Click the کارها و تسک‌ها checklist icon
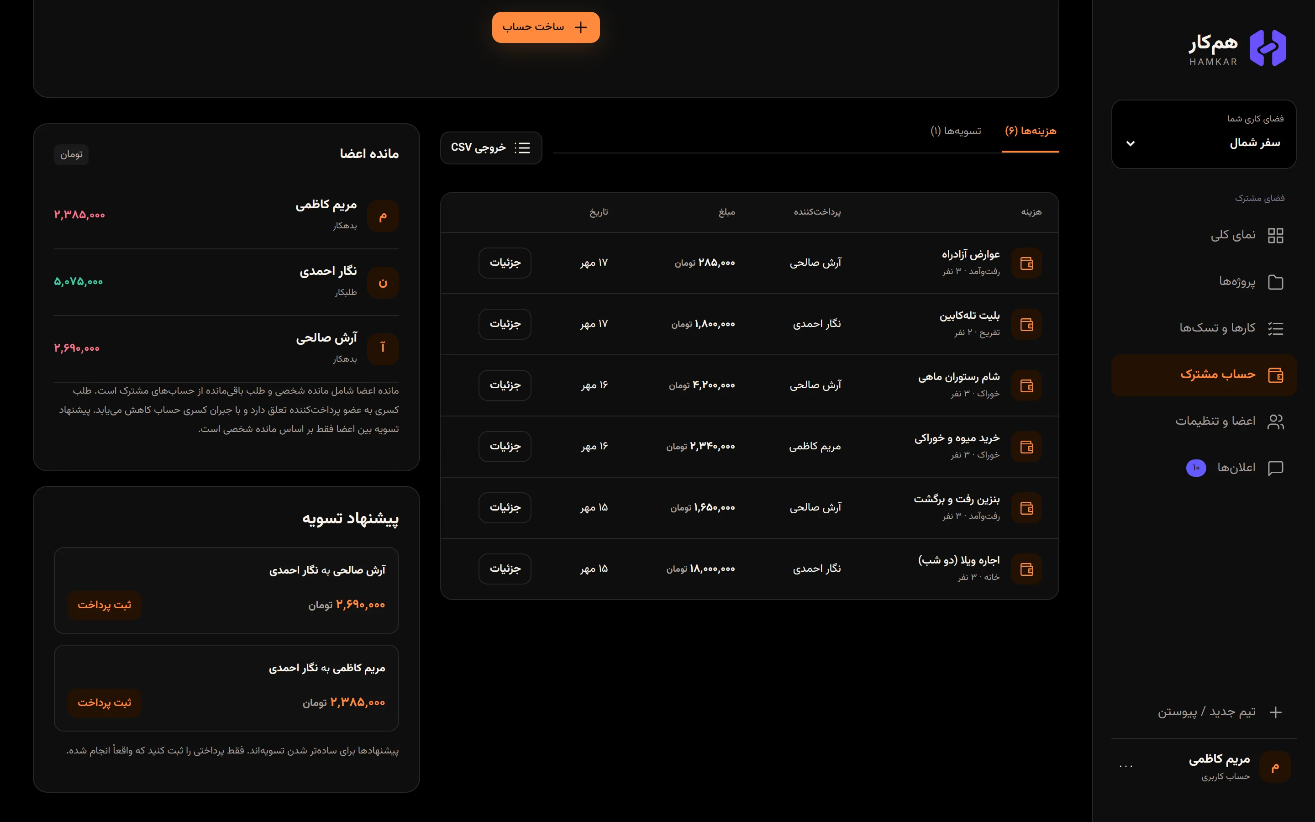Screen dimensions: 1315x822 click(x=1275, y=328)
